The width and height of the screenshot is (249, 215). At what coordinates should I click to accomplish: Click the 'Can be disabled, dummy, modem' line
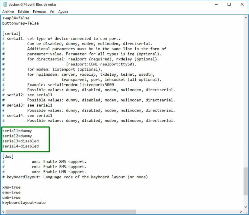pos(90,44)
